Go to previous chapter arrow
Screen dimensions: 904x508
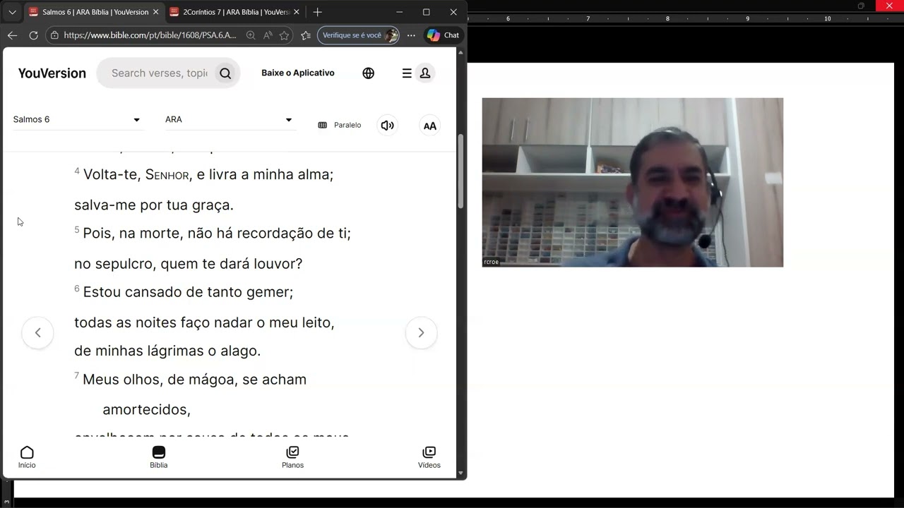point(37,332)
